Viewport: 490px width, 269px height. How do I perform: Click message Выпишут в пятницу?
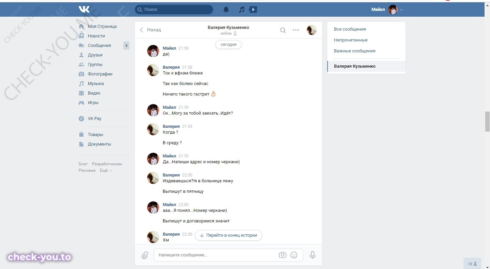[x=183, y=191]
